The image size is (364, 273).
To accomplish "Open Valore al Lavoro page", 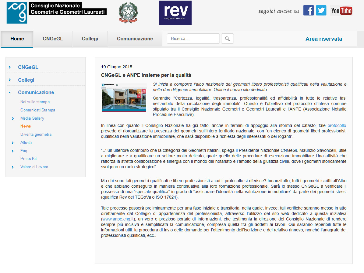I will pos(34,167).
